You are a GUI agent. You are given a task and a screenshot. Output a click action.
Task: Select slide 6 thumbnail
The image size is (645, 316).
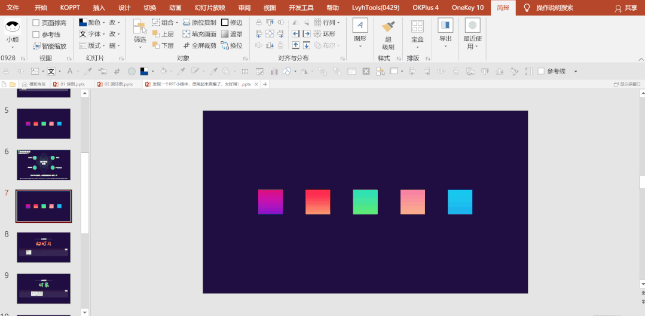coord(44,165)
